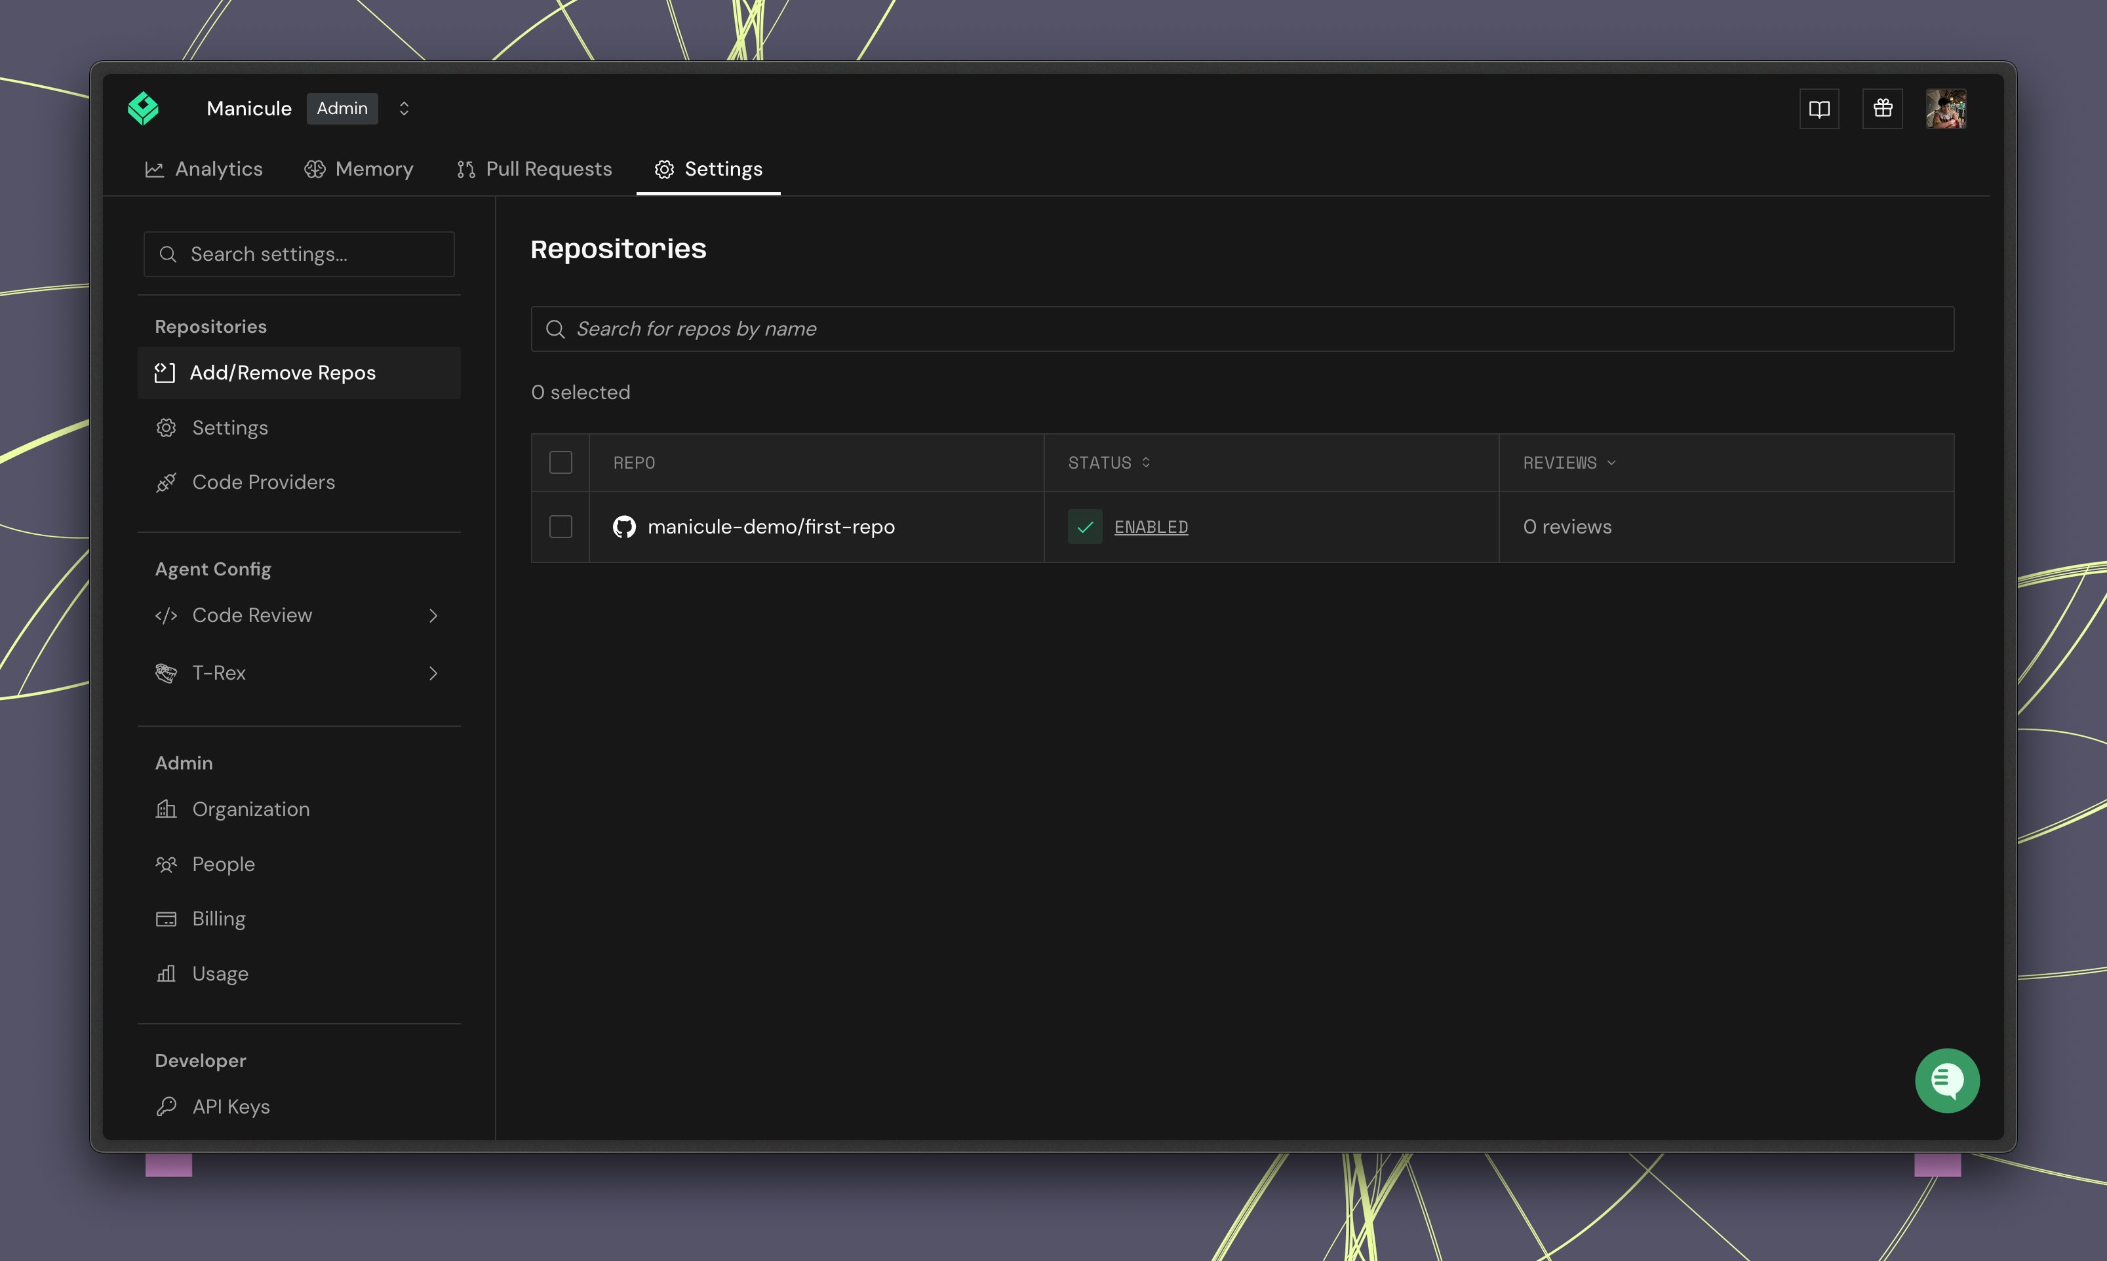Viewport: 2107px width, 1261px height.
Task: Switch to the Analytics tab
Action: point(204,169)
